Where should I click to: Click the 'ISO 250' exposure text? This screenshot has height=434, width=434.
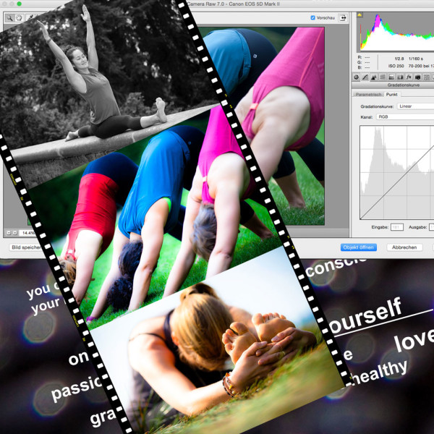pyautogui.click(x=396, y=66)
